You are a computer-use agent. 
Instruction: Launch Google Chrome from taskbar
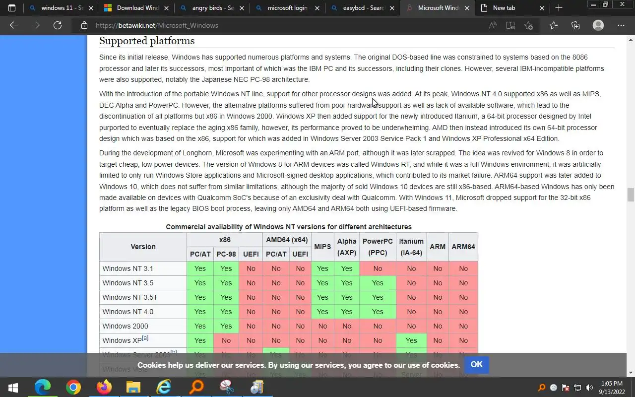click(73, 387)
